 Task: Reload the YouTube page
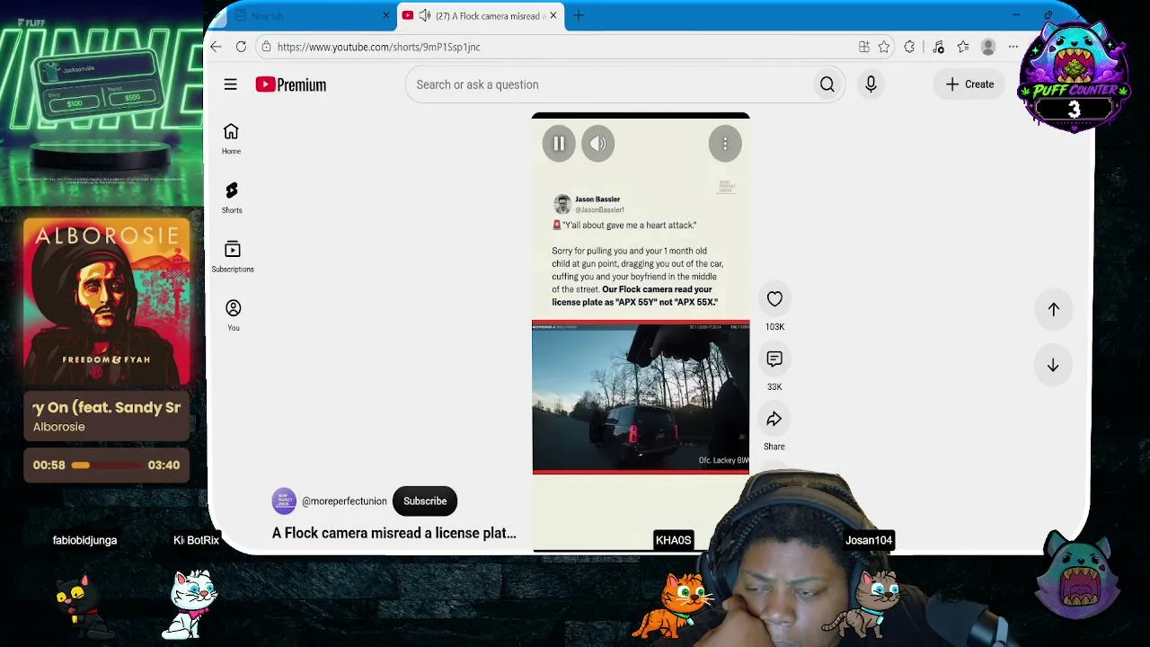pos(241,47)
